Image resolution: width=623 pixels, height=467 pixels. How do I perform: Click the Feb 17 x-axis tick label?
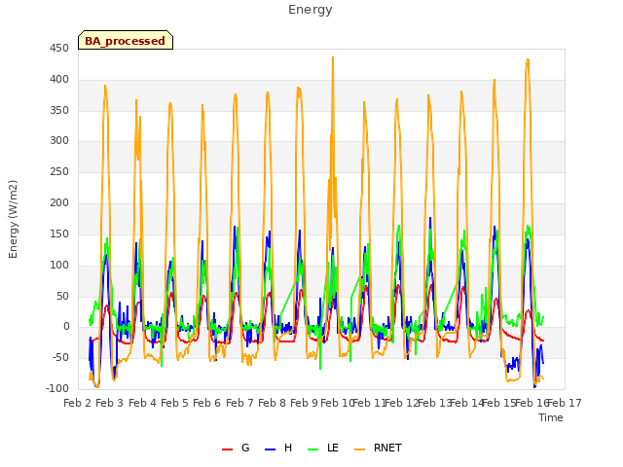[565, 403]
